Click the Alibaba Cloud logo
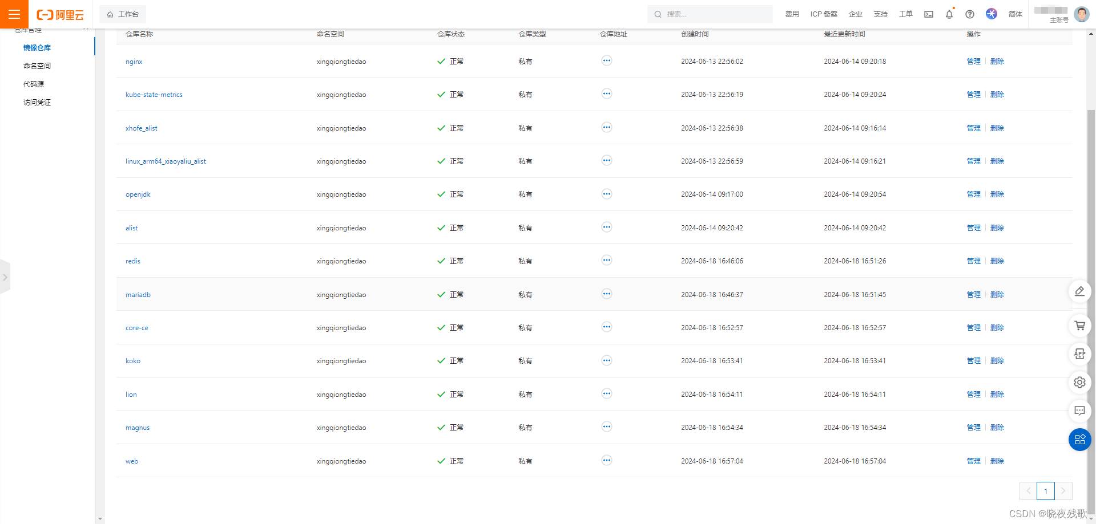Viewport: 1096px width, 524px height. (x=60, y=15)
